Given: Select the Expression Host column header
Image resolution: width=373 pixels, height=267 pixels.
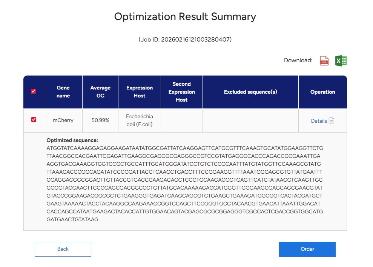Looking at the screenshot, I should (139, 92).
